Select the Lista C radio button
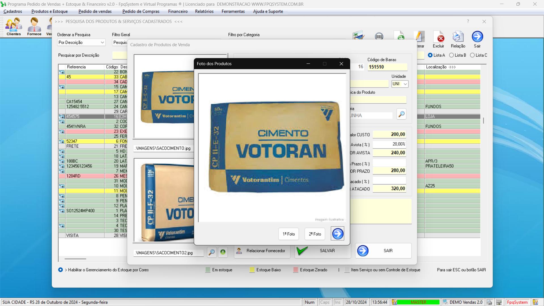 [472, 55]
